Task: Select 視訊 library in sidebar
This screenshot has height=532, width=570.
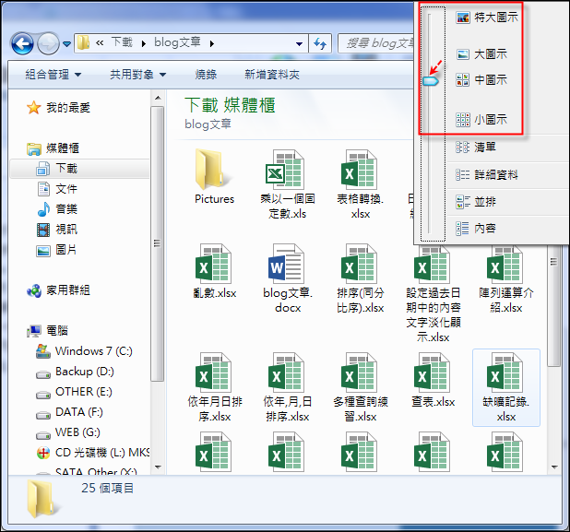Action: pos(57,230)
